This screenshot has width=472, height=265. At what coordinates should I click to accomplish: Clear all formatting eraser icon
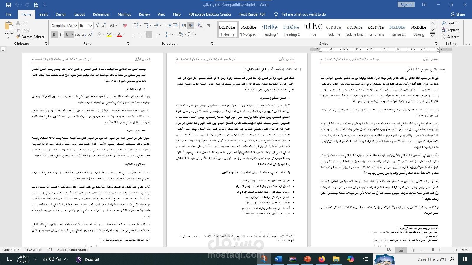click(x=125, y=26)
